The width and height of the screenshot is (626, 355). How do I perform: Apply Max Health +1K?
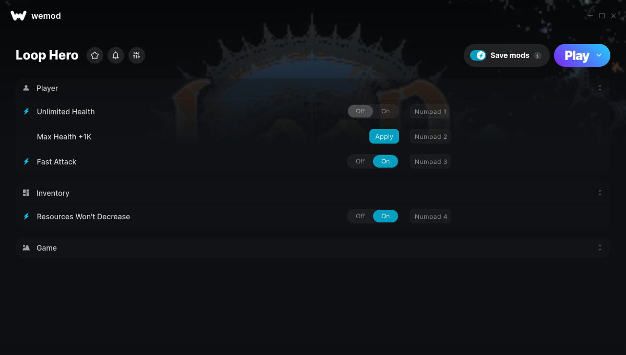point(384,136)
